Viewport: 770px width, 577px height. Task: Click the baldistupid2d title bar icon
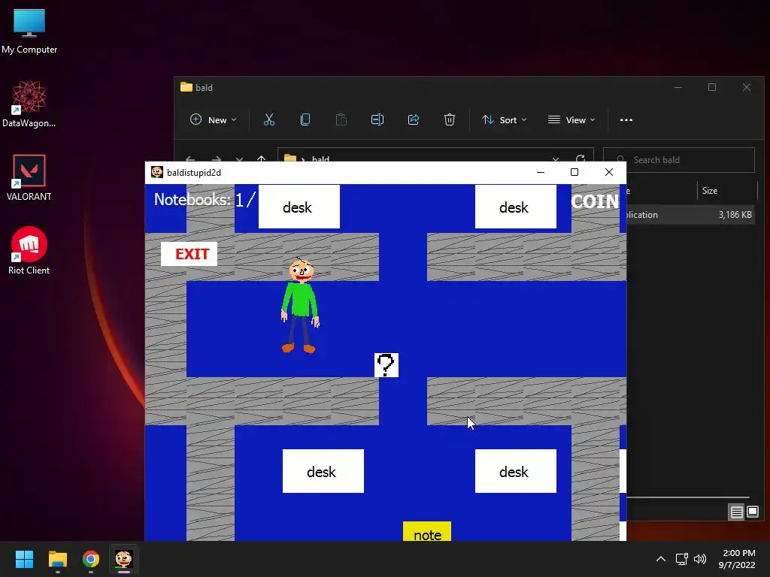pos(157,172)
